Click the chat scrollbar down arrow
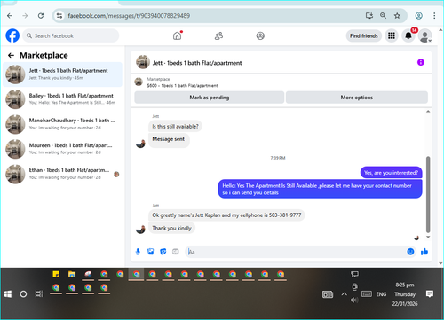The height and width of the screenshot is (320, 444). pyautogui.click(x=428, y=237)
